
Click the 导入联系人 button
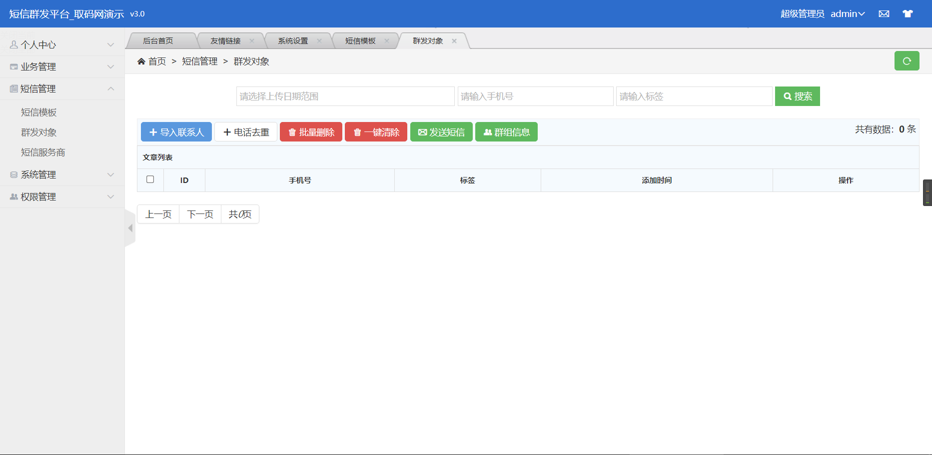click(176, 132)
